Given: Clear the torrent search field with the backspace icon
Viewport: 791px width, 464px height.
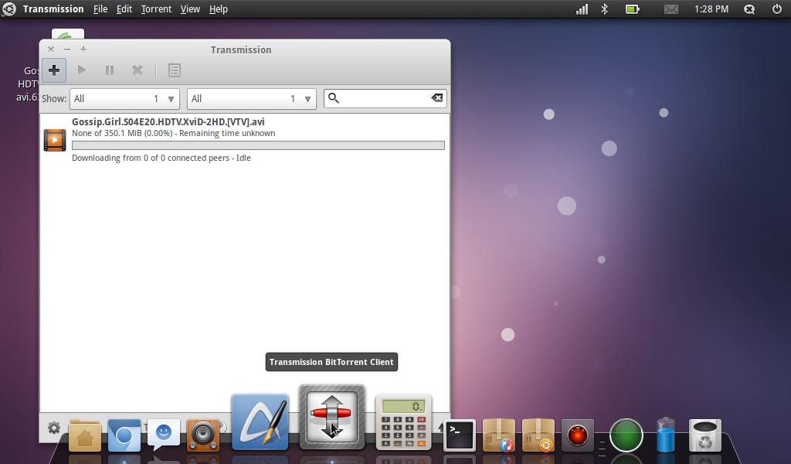Looking at the screenshot, I should [437, 98].
